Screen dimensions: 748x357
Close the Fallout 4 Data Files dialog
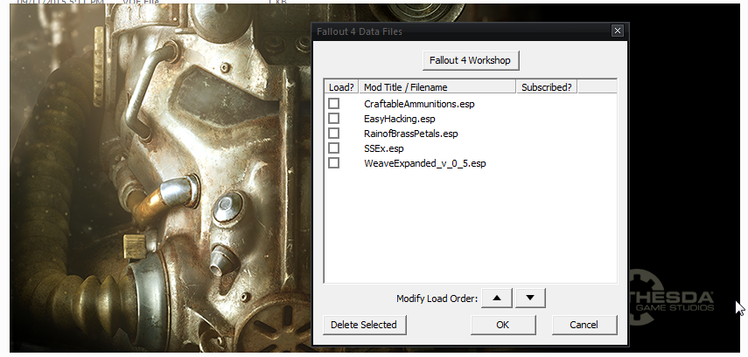click(618, 31)
